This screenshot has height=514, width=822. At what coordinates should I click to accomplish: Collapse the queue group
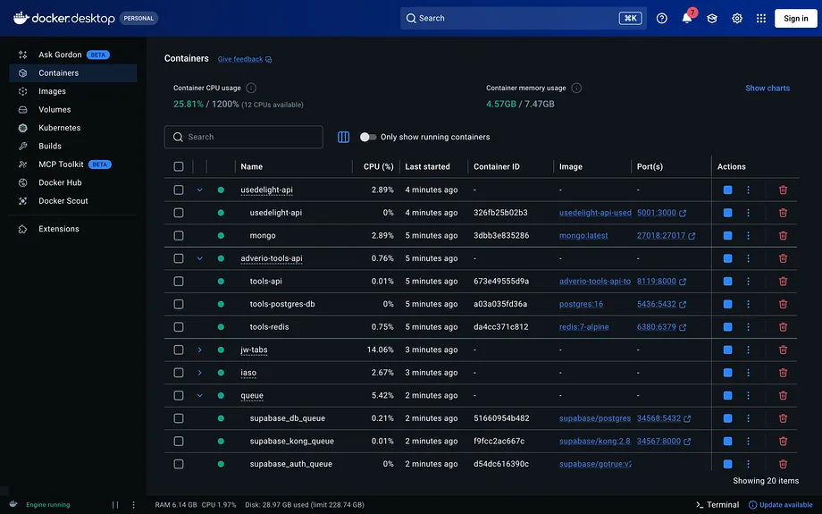coord(200,395)
